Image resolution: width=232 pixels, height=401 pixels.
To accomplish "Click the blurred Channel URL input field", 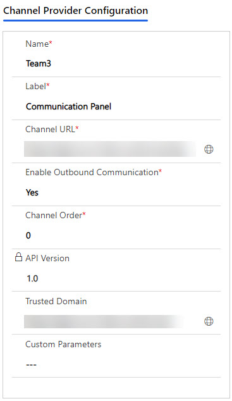I will coord(110,149).
